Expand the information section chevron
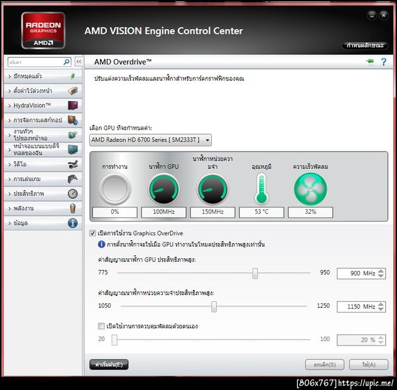397x390 pixels. (9, 223)
